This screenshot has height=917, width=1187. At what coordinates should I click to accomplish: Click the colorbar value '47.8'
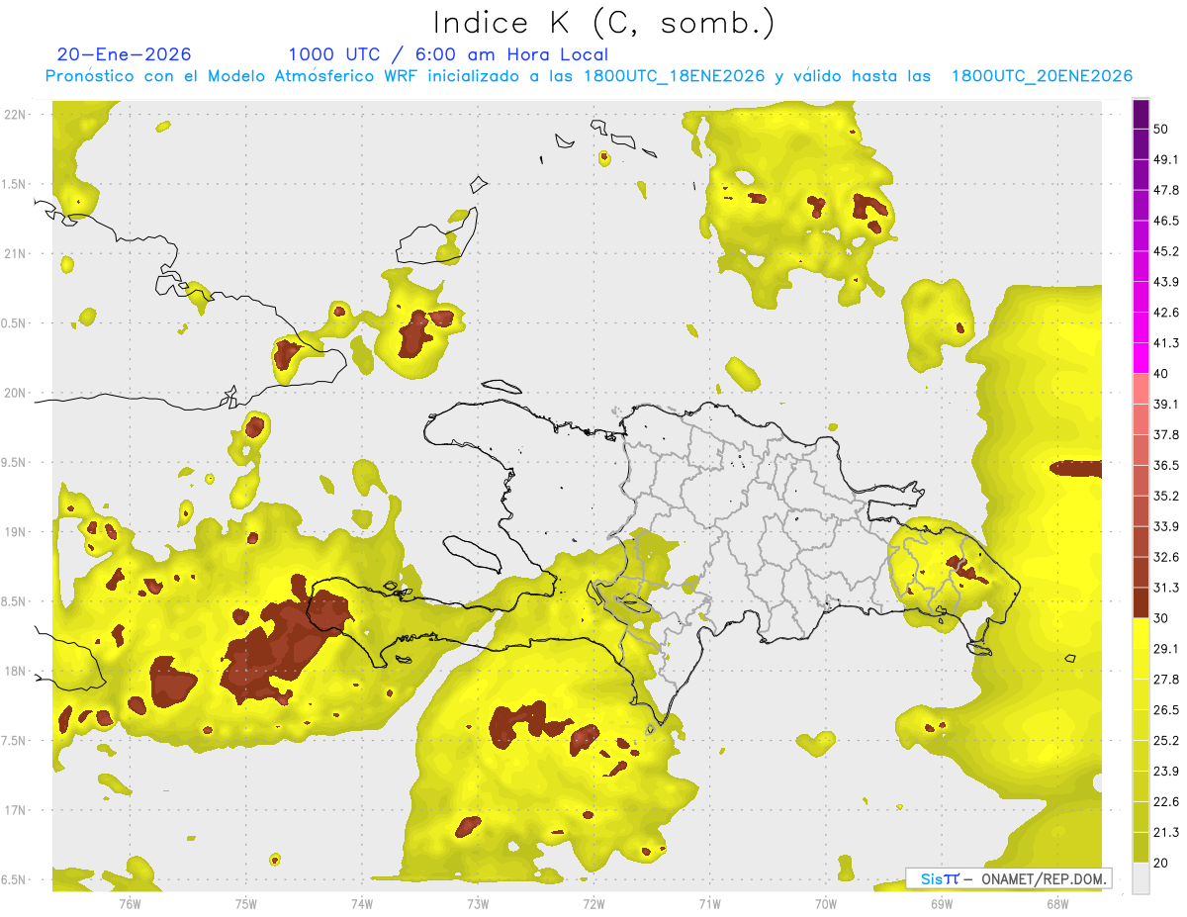[x=1167, y=191]
